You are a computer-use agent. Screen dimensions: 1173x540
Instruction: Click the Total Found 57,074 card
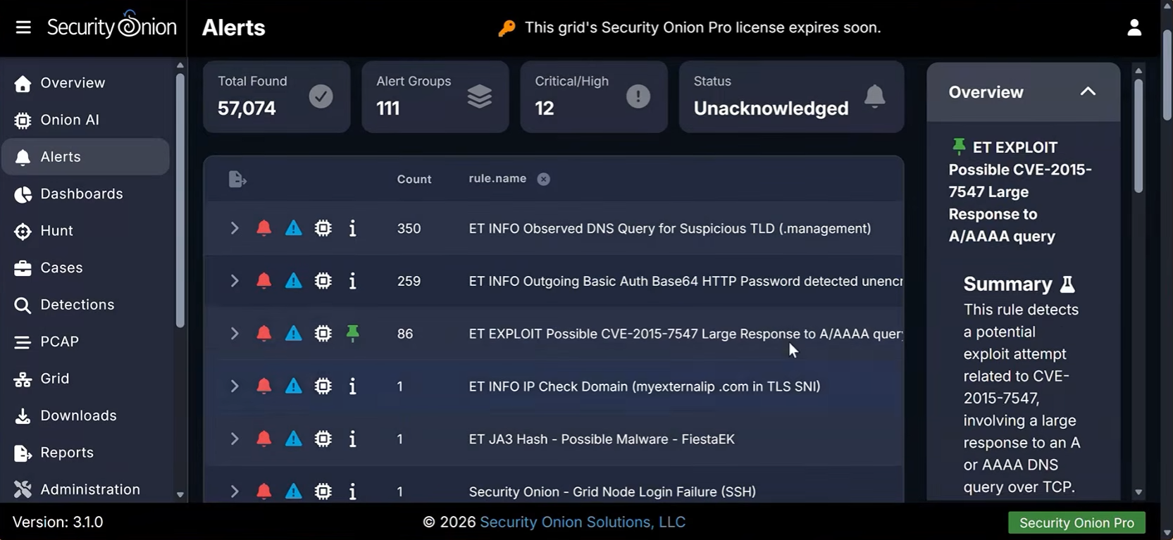click(277, 96)
